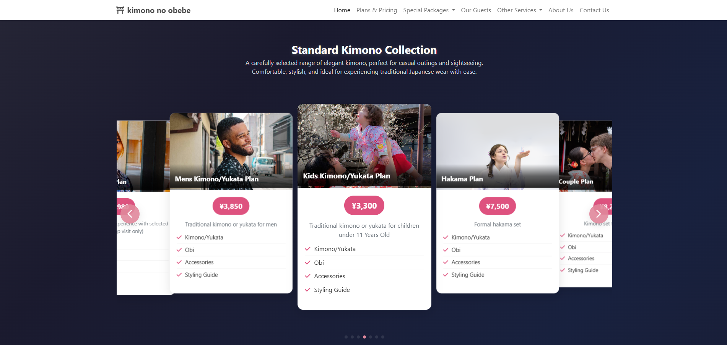The width and height of the screenshot is (727, 345).
Task: Click checkmark beside Hakama plan Accessories
Action: coord(446,262)
